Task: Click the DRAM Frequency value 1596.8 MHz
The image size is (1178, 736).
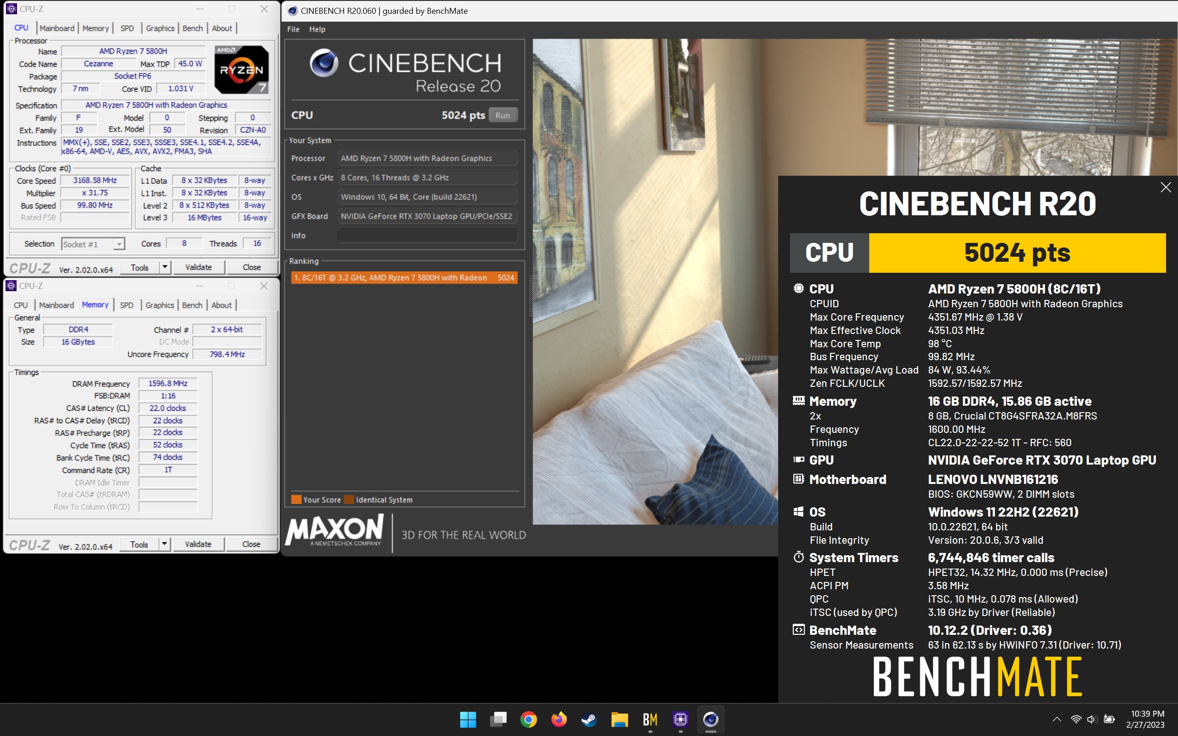Action: [168, 384]
